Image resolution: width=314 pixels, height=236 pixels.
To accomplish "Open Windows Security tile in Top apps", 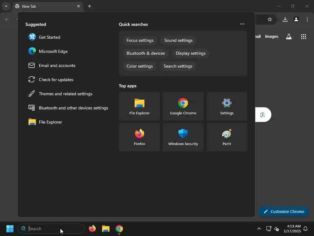I will 183,137.
